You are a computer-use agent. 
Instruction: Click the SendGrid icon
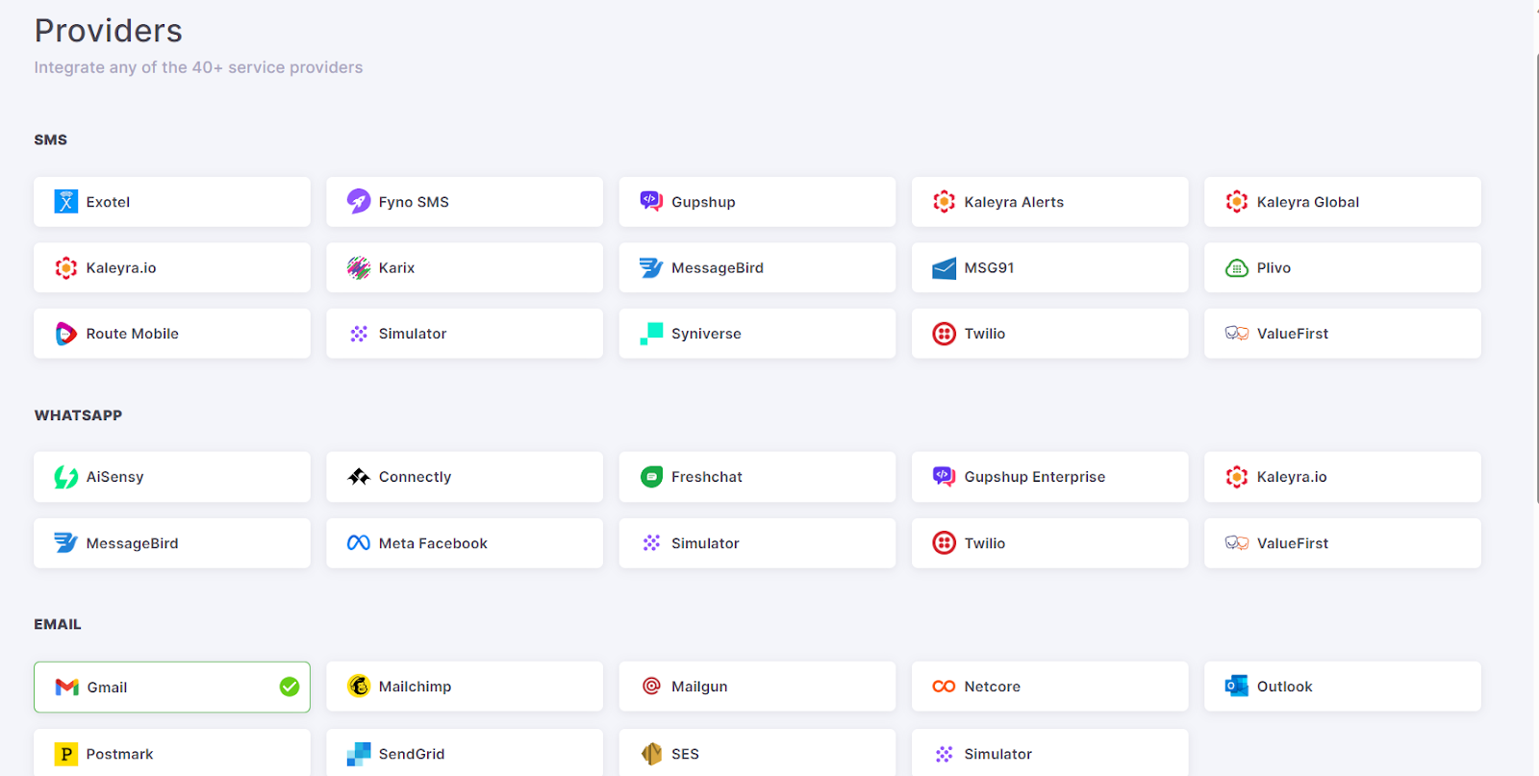[x=359, y=754]
